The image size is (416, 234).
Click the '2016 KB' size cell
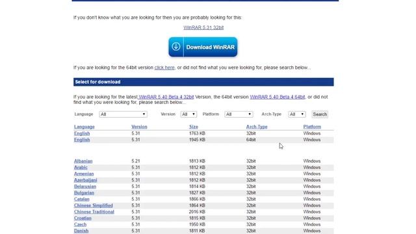coord(197,212)
